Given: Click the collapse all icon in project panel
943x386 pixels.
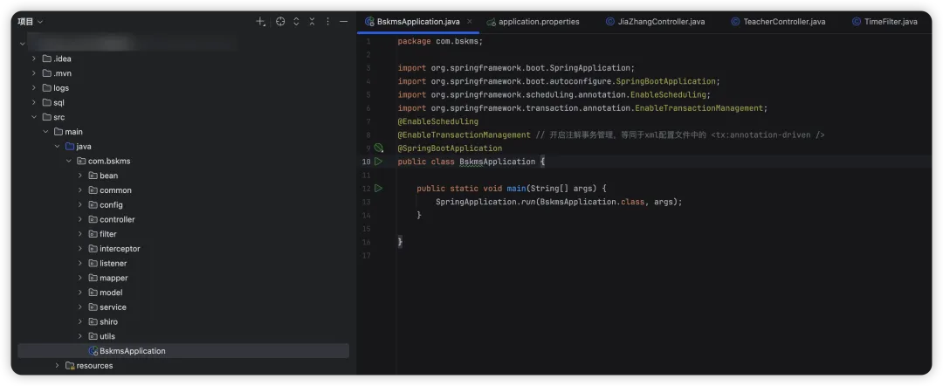Looking at the screenshot, I should pyautogui.click(x=312, y=22).
